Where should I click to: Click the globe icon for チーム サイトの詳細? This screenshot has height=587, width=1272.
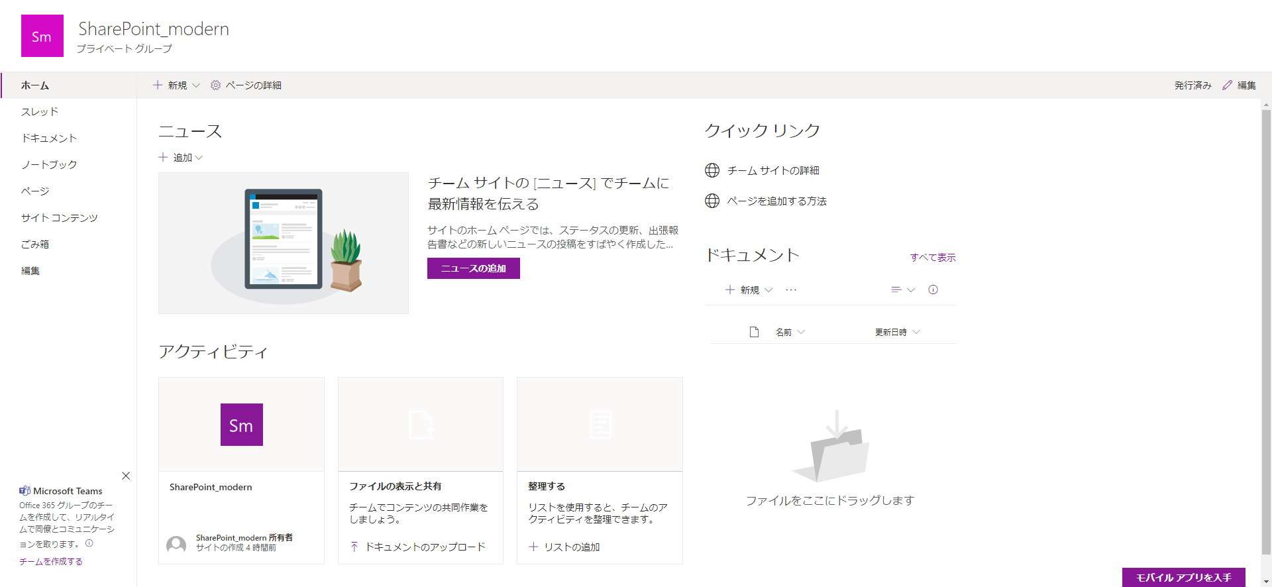[712, 170]
